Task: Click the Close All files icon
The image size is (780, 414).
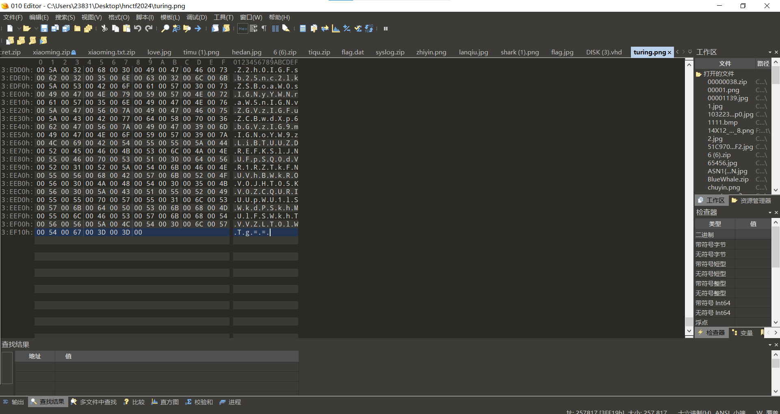Action: [88, 28]
